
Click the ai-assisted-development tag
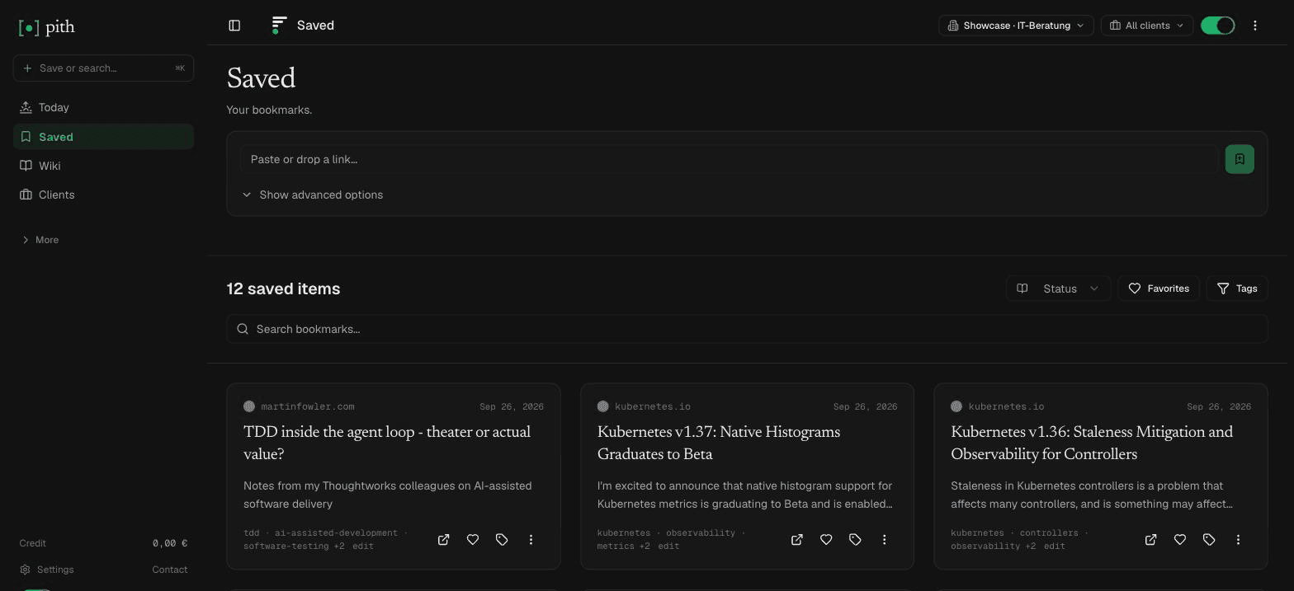(x=336, y=533)
